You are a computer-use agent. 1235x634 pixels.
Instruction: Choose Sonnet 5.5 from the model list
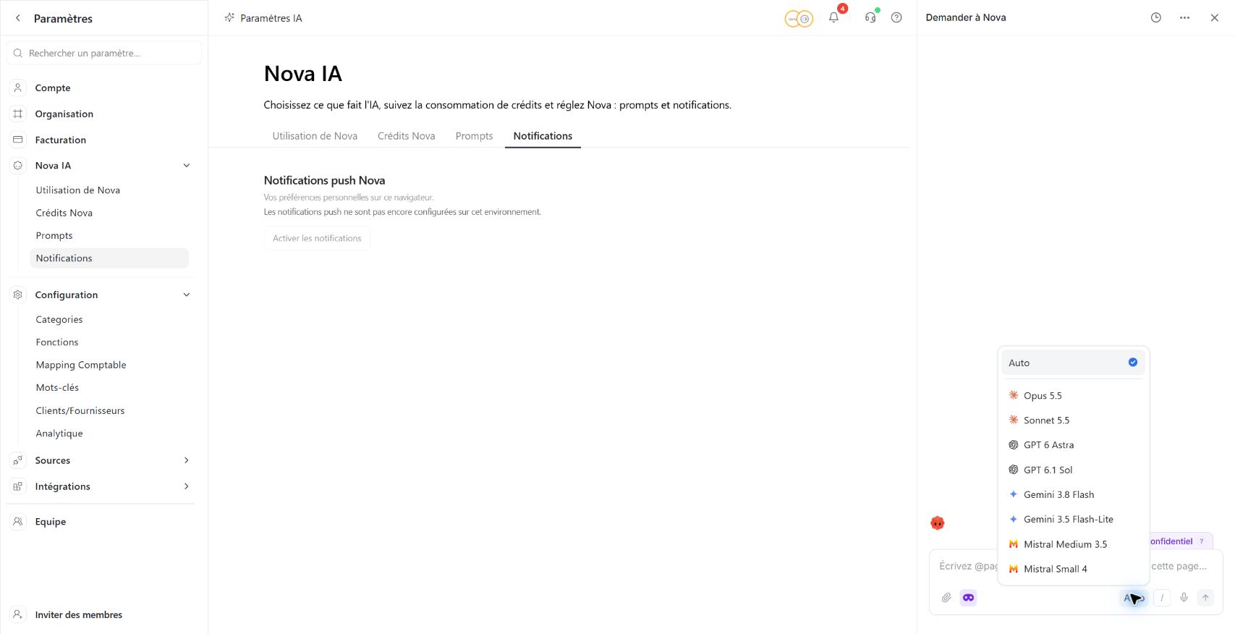(x=1073, y=420)
